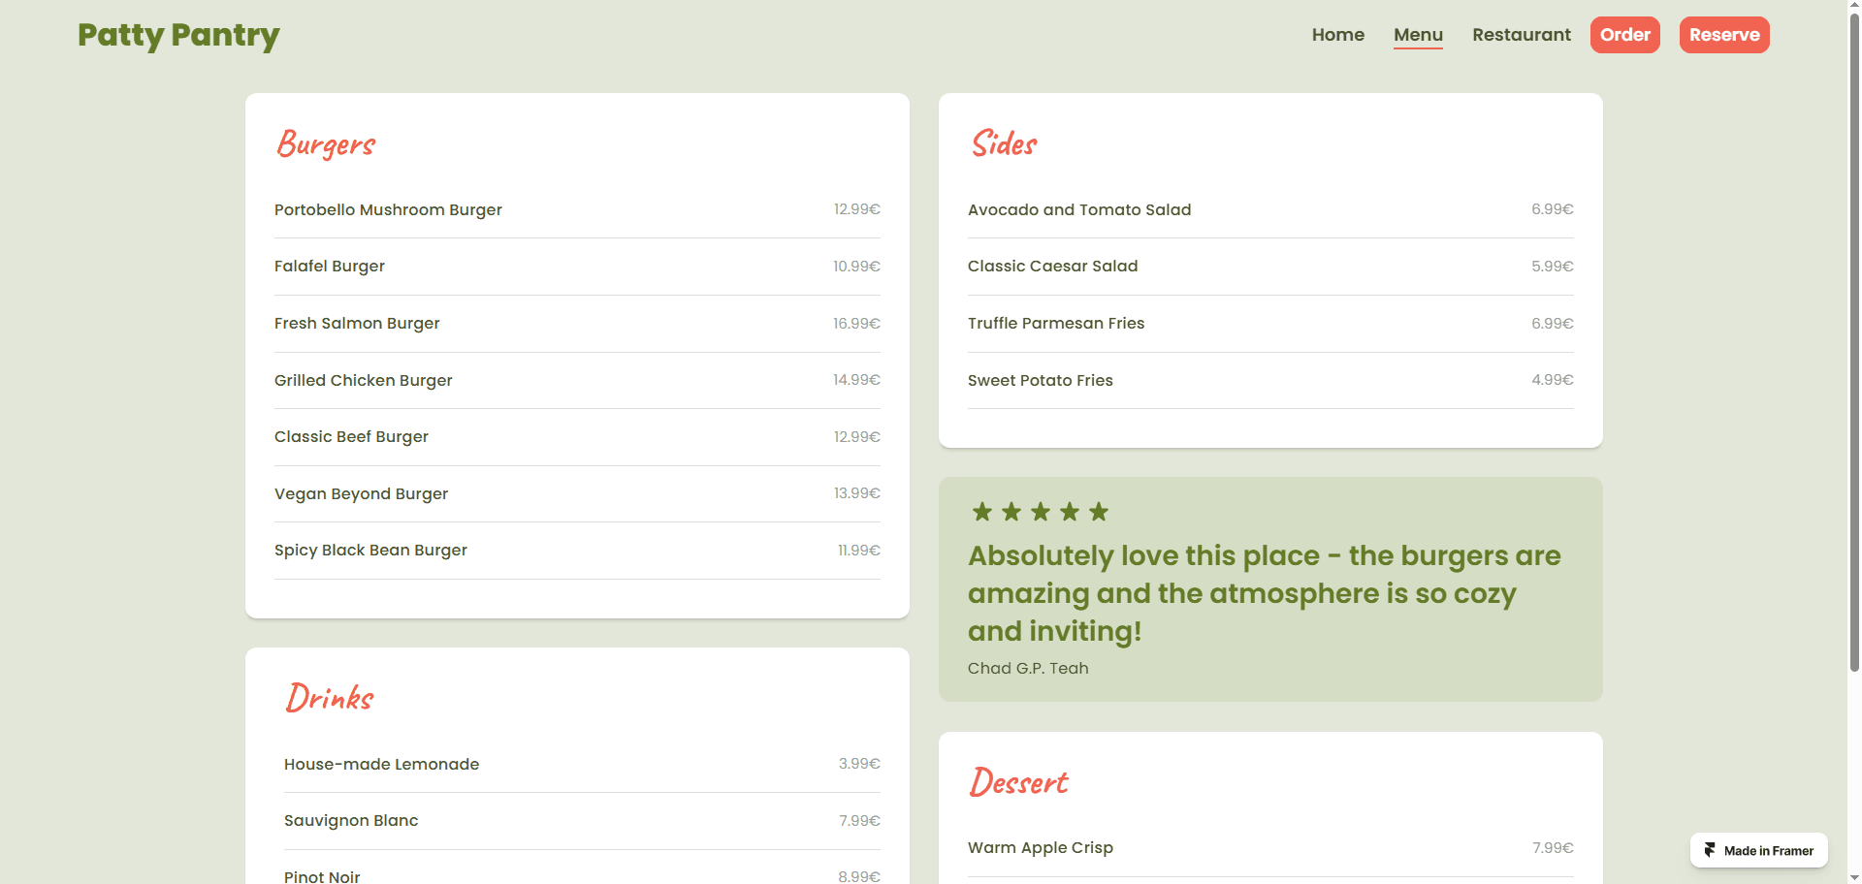Select the Sides section heading

pyautogui.click(x=1005, y=143)
